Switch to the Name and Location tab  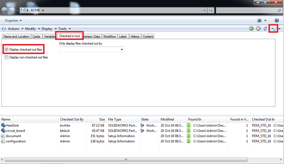[x=16, y=36]
